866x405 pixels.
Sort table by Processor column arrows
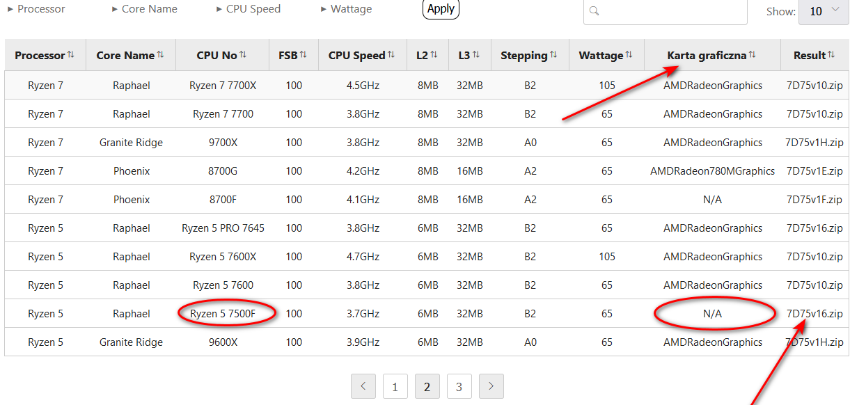click(71, 55)
